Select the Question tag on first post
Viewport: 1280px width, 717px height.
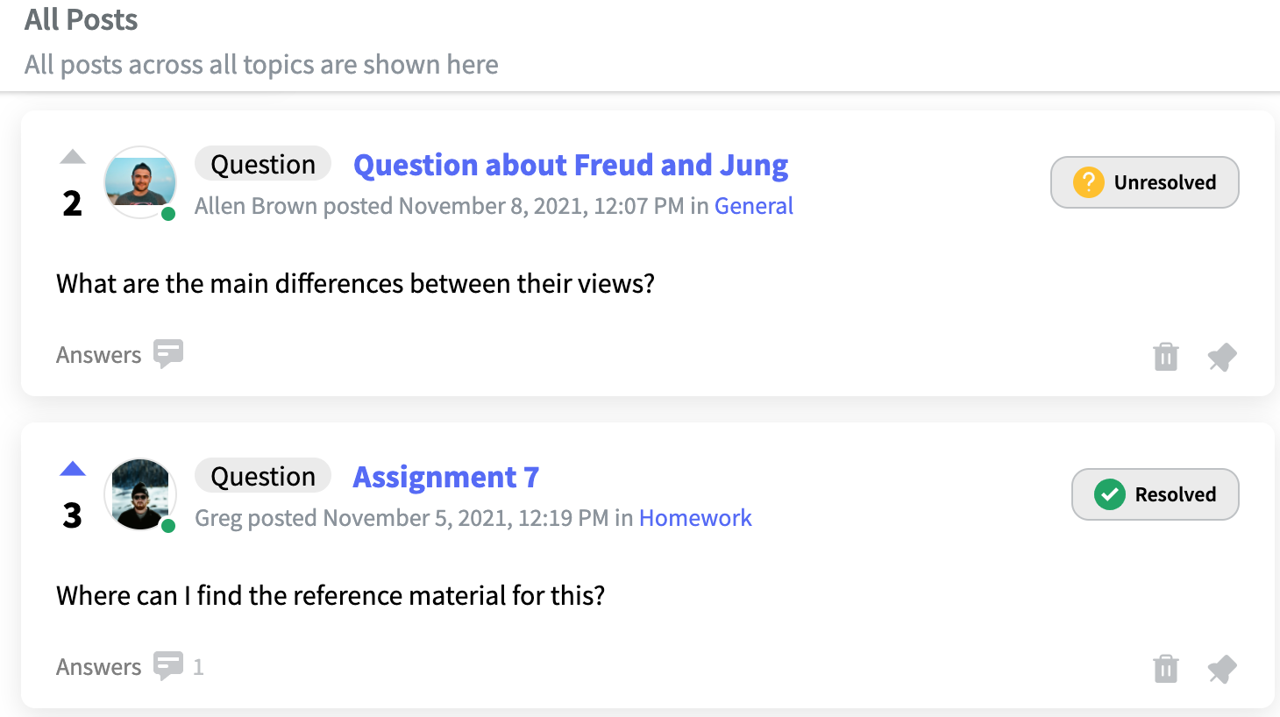(263, 164)
